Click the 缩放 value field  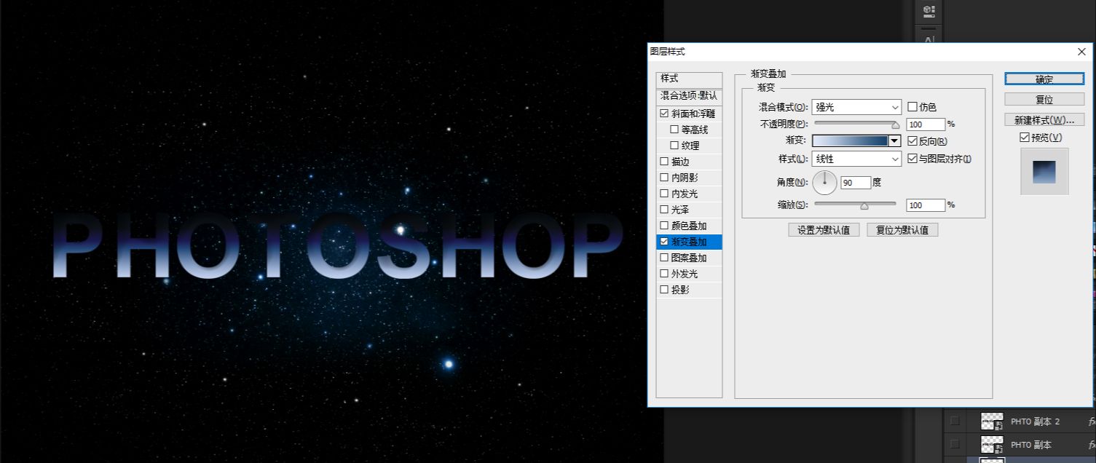926,205
